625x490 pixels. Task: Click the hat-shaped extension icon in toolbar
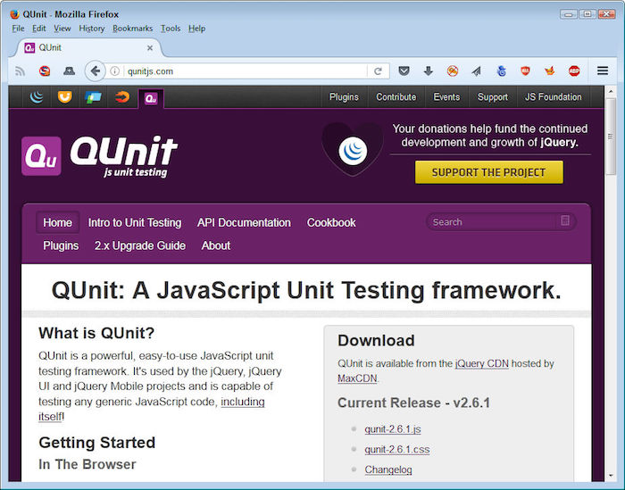click(70, 71)
